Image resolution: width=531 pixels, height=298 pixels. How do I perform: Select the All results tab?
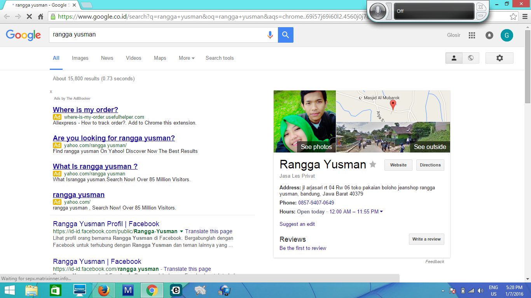[56, 58]
